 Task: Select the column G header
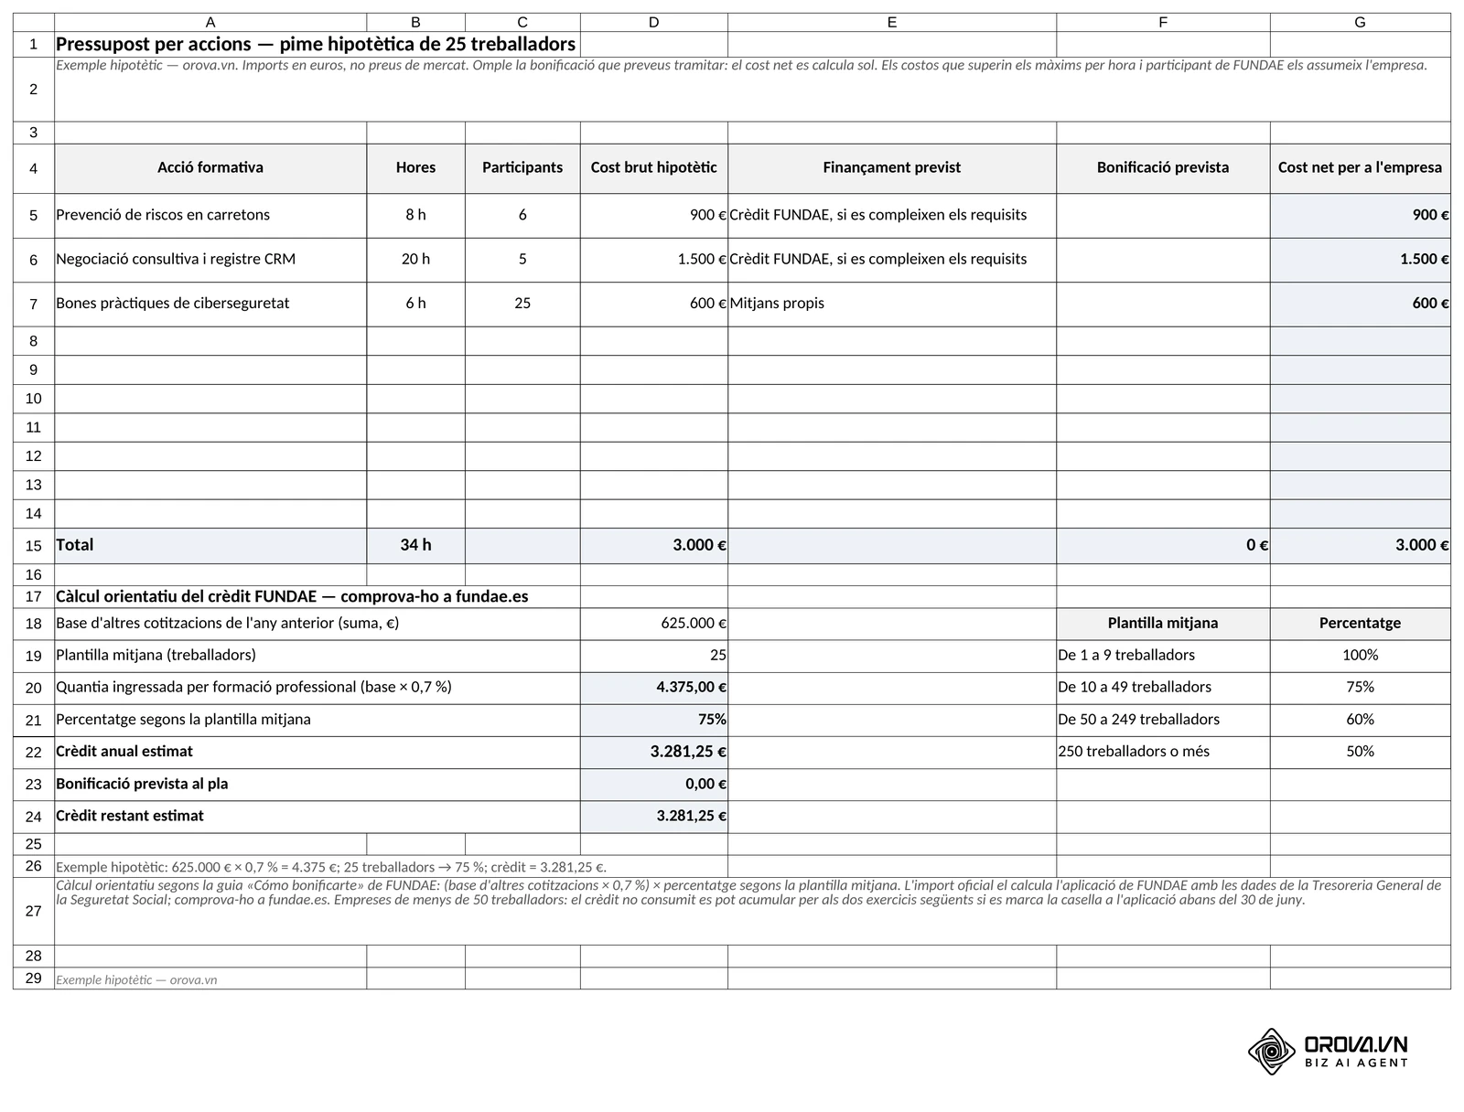(1360, 22)
